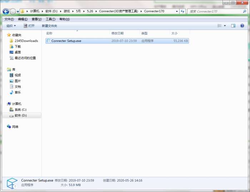Click the large file icon in details pane
Viewport: 250px width, 192px height.
click(x=12, y=183)
